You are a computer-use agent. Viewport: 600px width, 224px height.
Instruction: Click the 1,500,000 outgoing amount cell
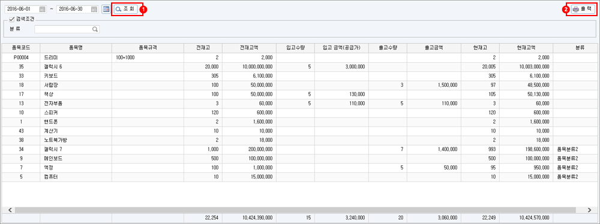[x=434, y=85]
